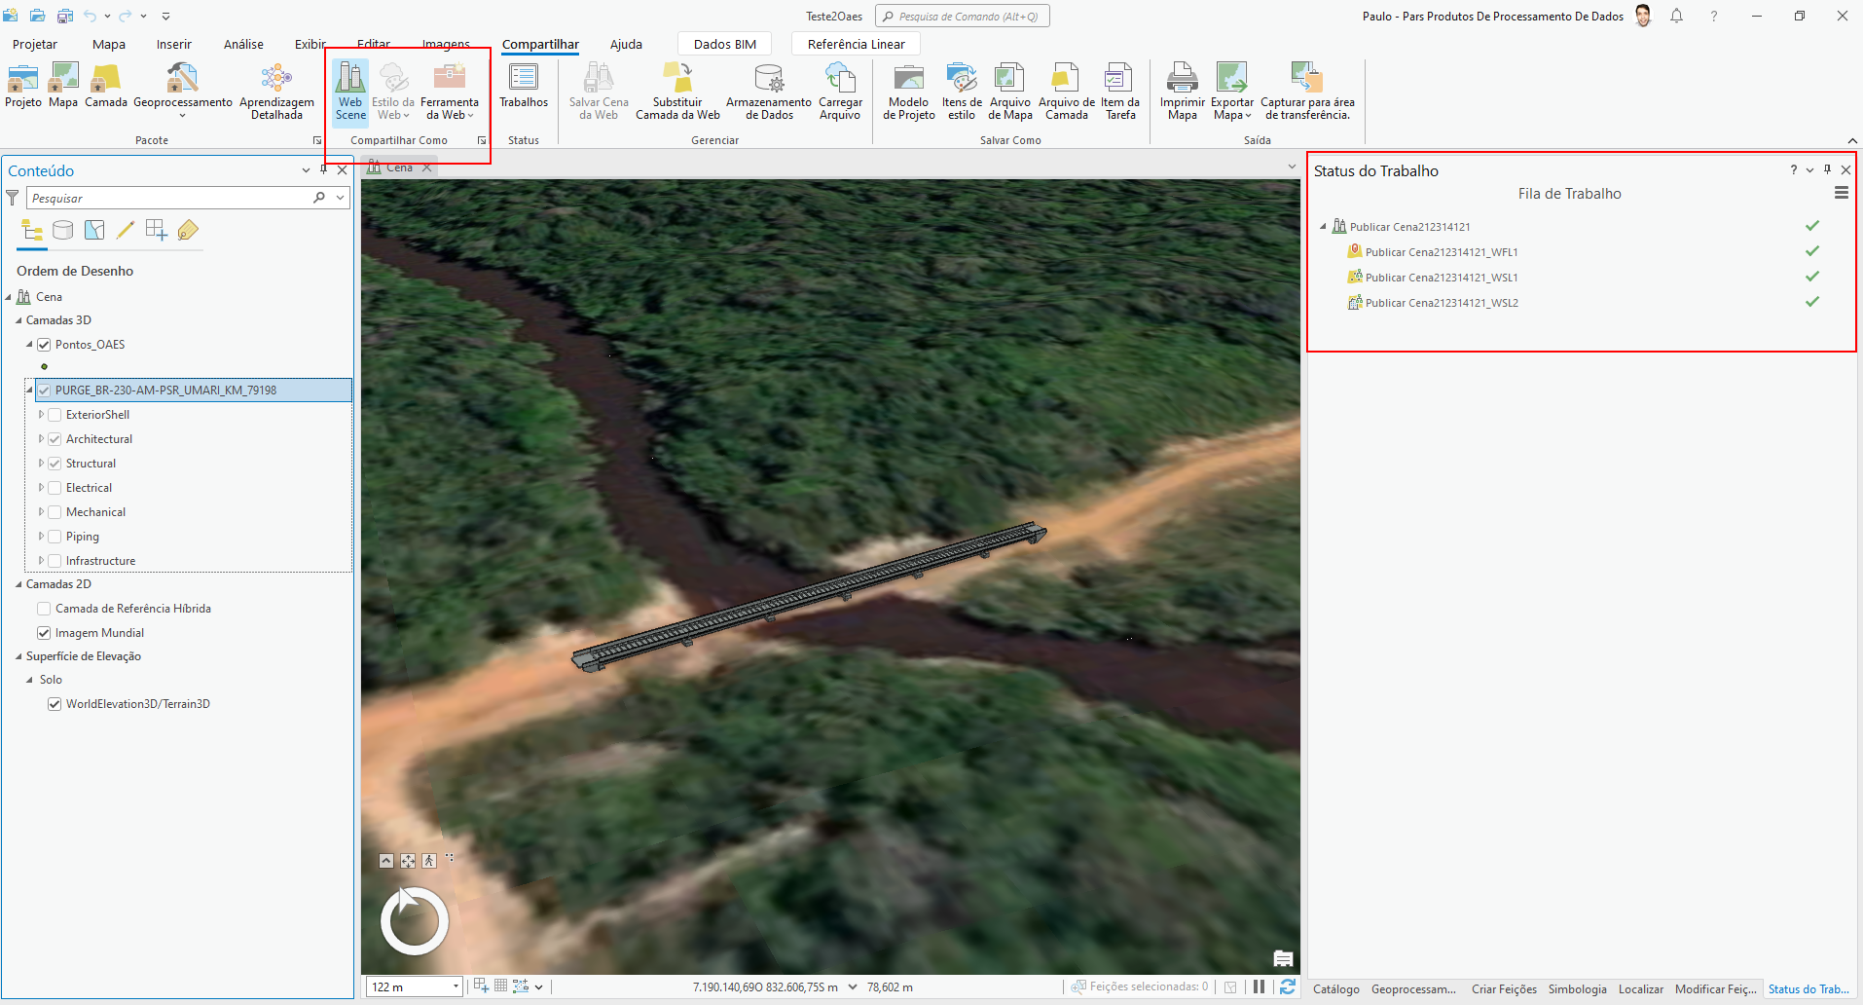Click the Camada package icon

(x=106, y=86)
